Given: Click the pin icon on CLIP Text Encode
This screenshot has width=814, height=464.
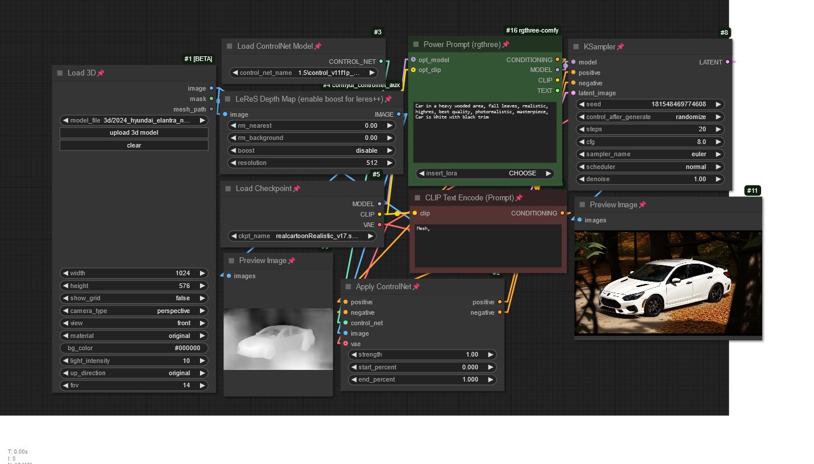Looking at the screenshot, I should point(519,198).
